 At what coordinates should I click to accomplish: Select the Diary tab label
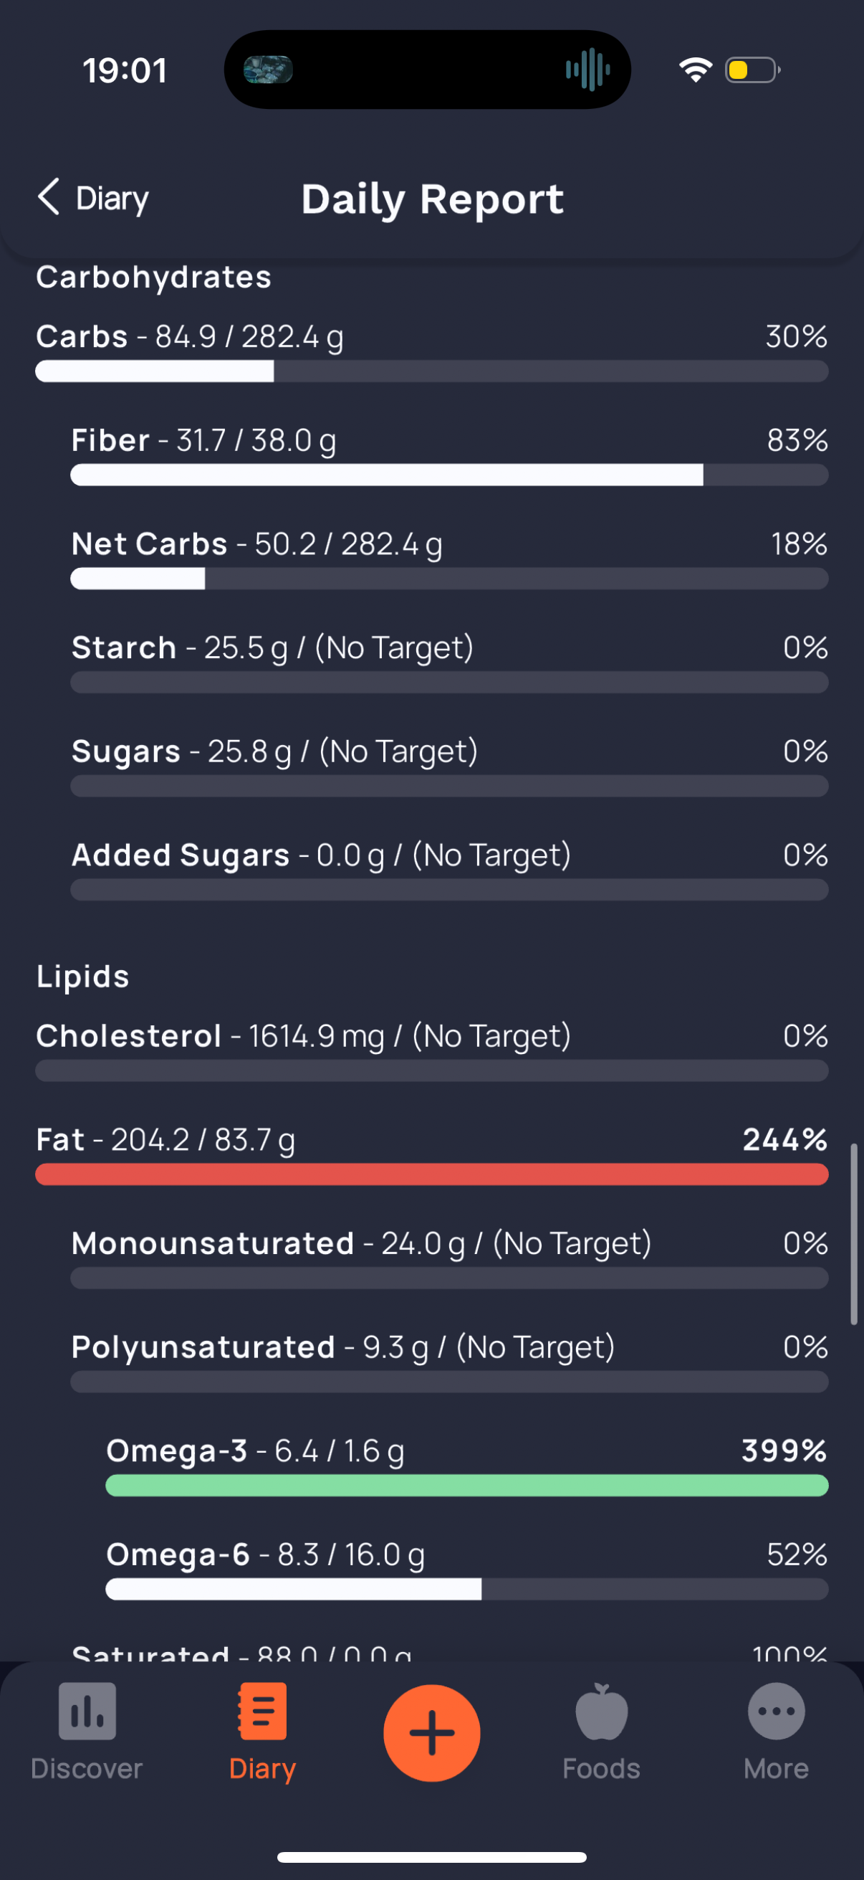(262, 1769)
